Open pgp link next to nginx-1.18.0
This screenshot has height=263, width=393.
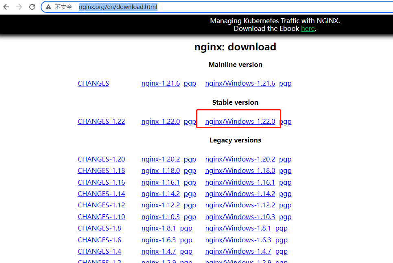click(x=190, y=171)
